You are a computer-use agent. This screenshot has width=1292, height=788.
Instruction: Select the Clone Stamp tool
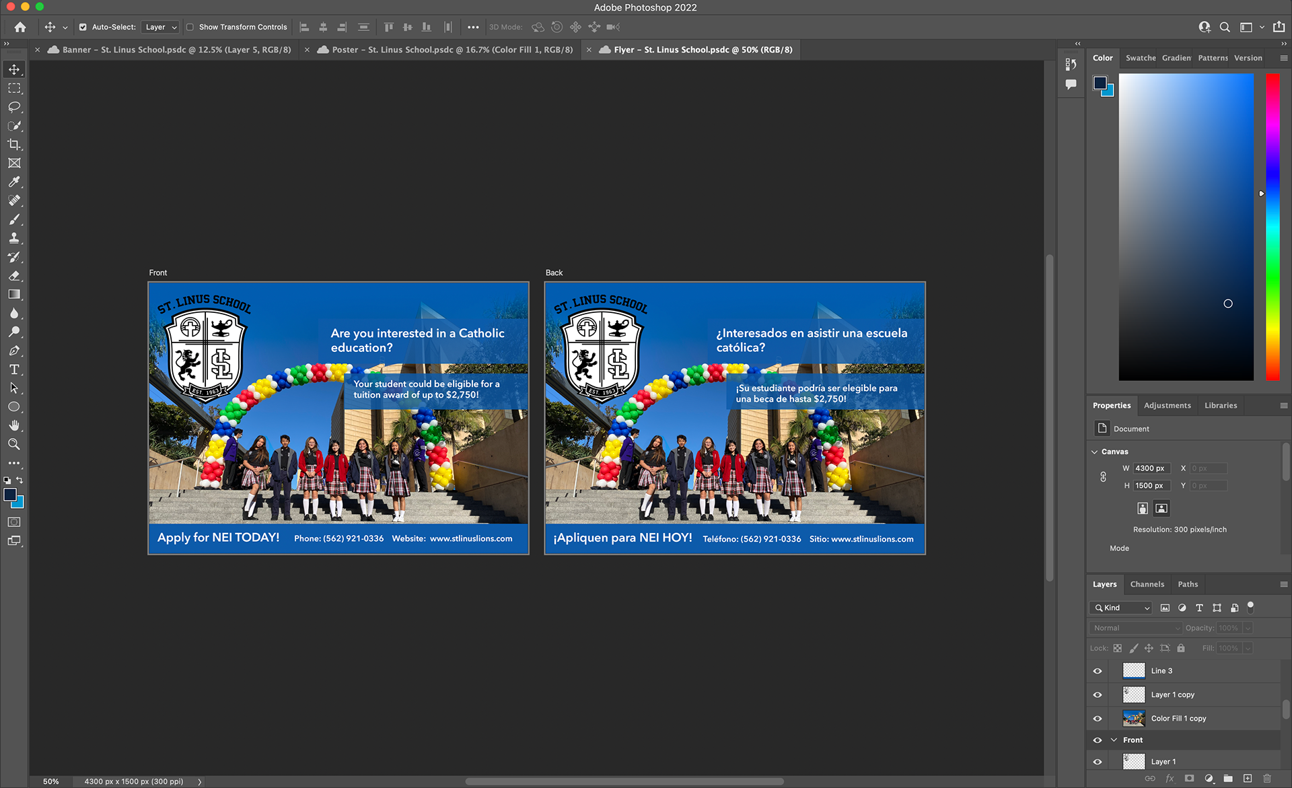(x=14, y=238)
